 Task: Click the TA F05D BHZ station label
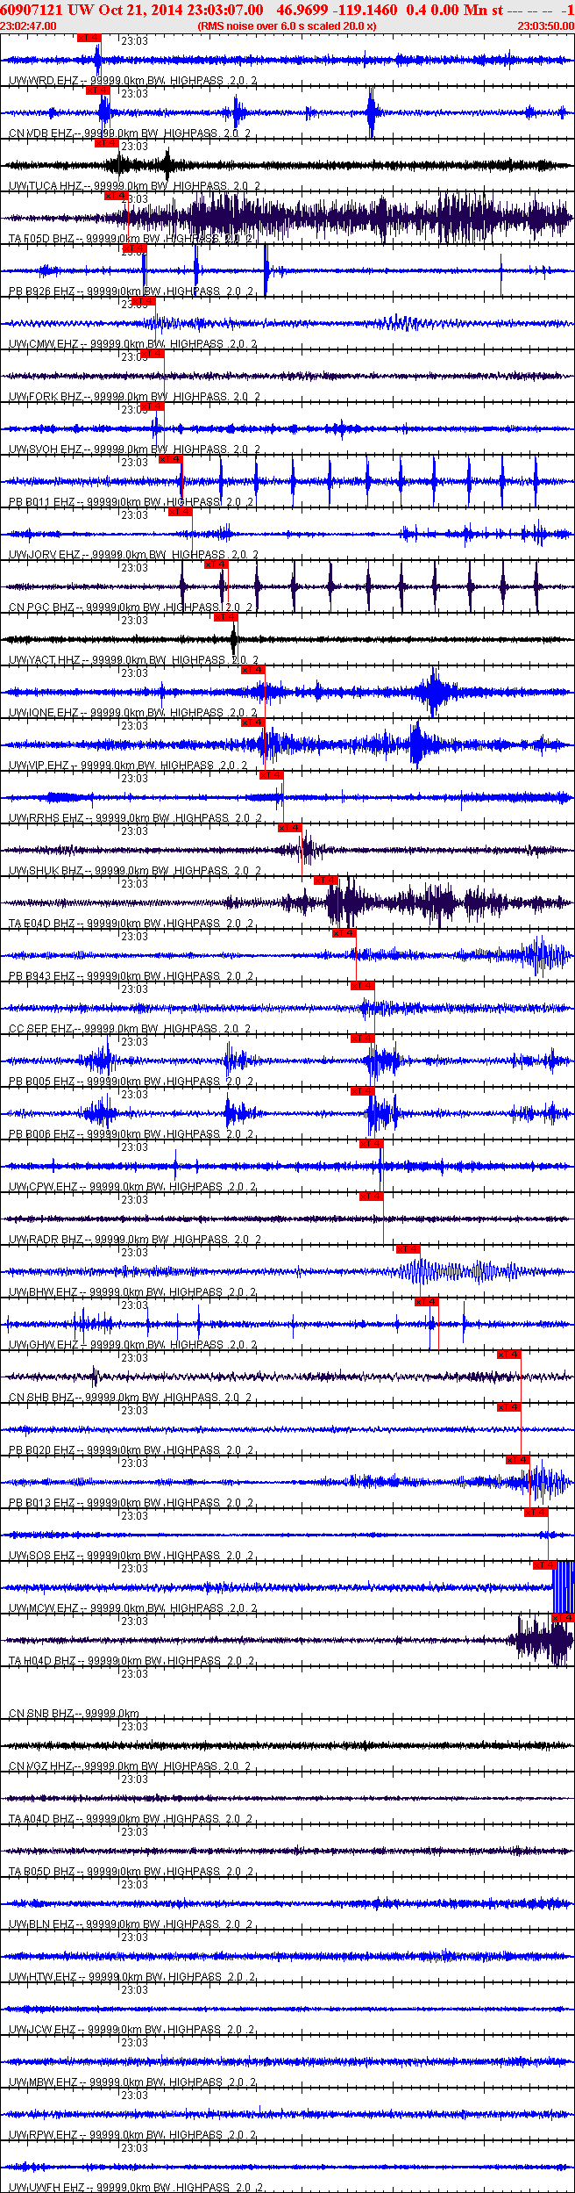(x=131, y=239)
